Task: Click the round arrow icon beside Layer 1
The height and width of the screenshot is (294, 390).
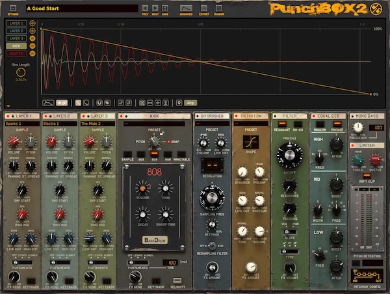Action: pyautogui.click(x=32, y=23)
